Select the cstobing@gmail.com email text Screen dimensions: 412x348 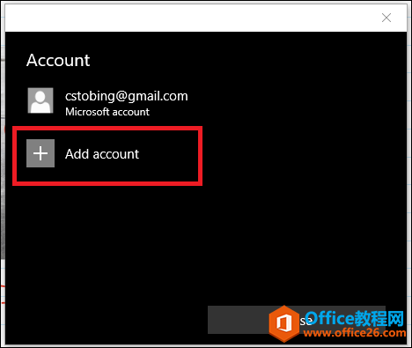click(127, 96)
